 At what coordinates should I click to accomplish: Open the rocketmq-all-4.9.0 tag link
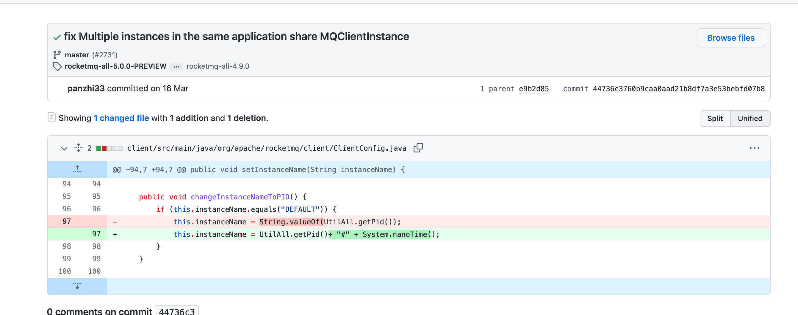pos(218,66)
